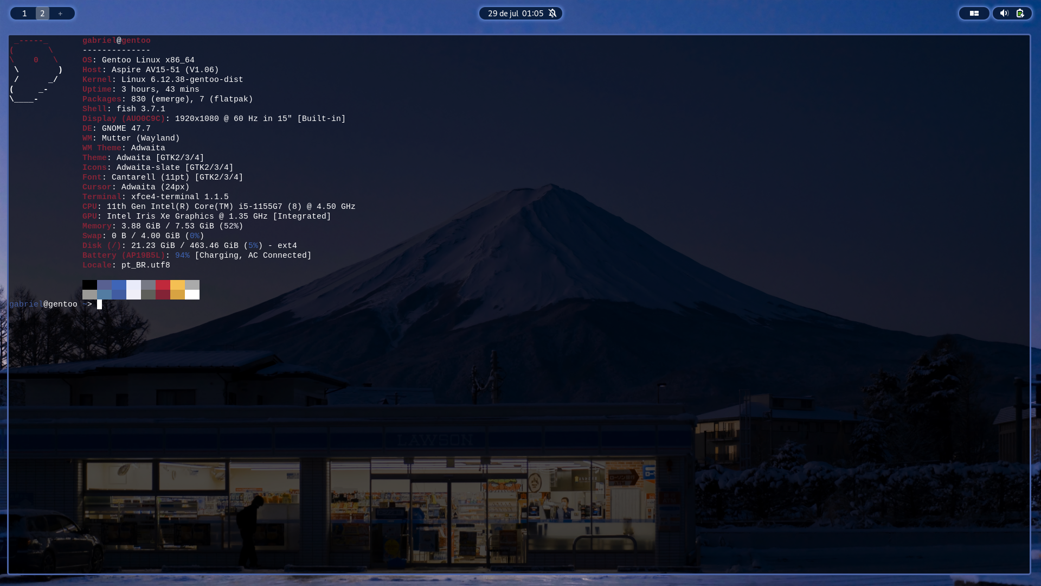
Task: Click the 'Theme: Adwaita [GTK2/3/4]' line
Action: (143, 158)
